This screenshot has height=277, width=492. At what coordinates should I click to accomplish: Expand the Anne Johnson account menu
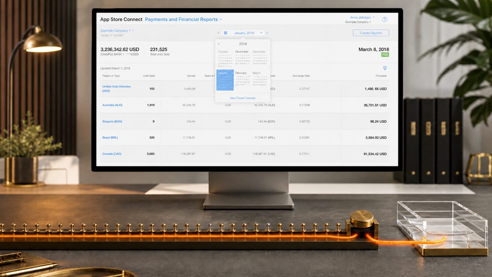(362, 17)
